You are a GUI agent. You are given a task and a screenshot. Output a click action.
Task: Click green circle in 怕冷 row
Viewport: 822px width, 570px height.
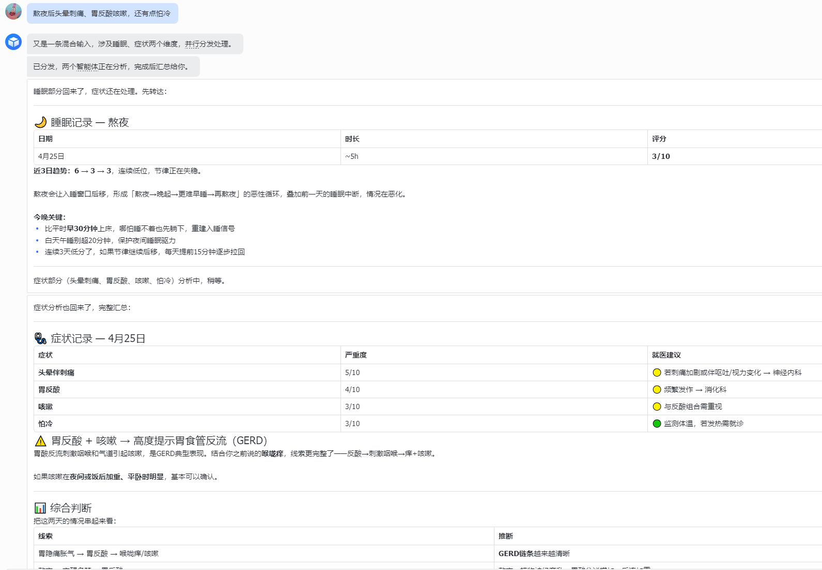tap(657, 424)
